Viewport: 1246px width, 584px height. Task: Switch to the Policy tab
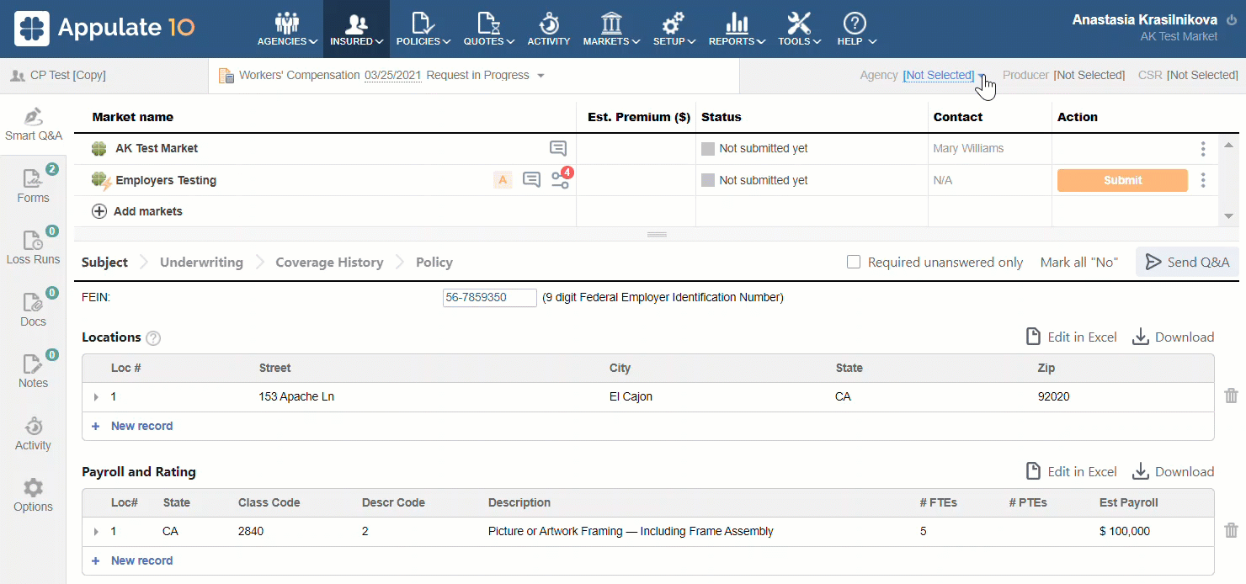tap(434, 263)
